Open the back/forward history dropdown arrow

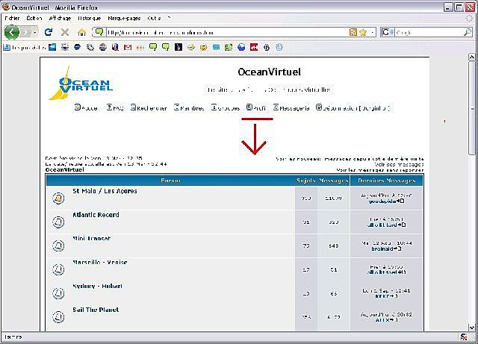tap(35, 32)
